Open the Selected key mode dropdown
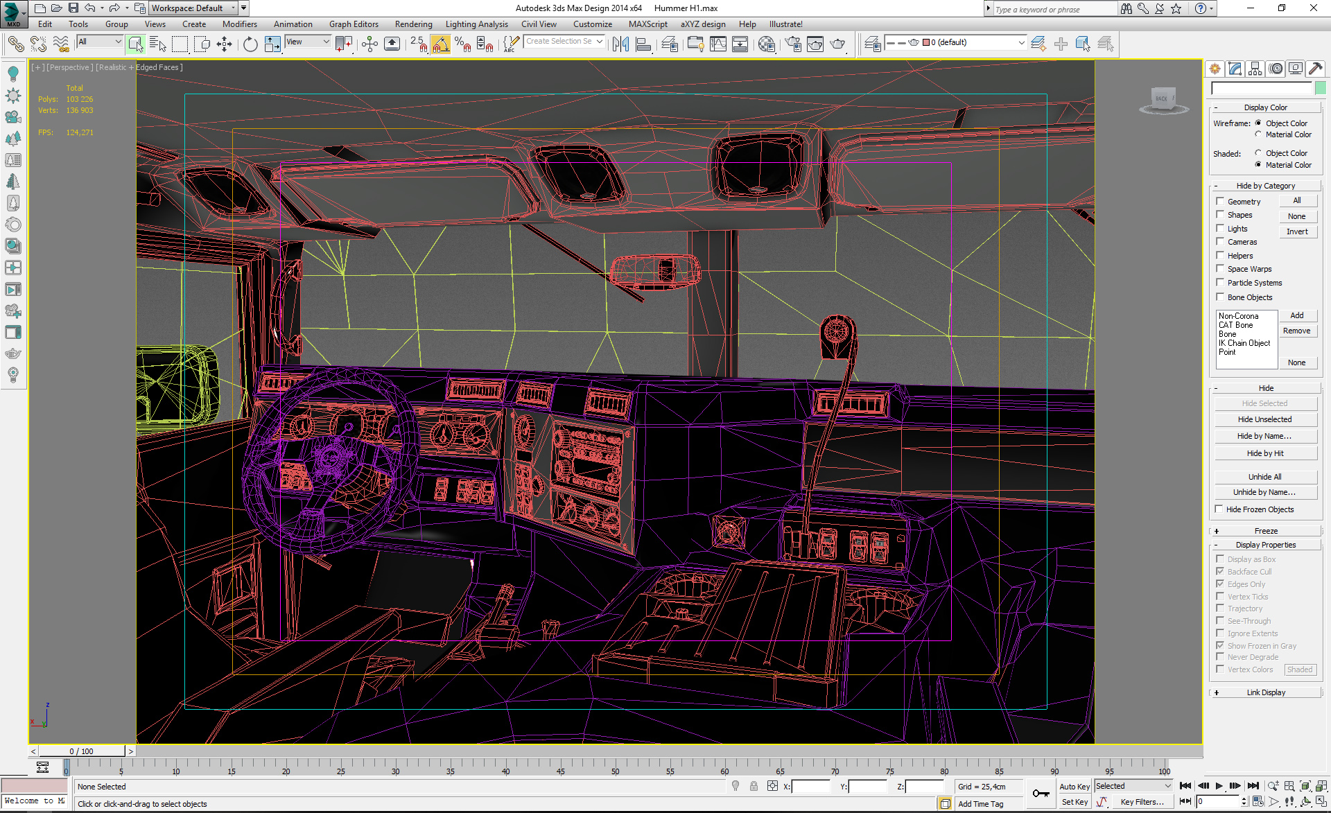This screenshot has height=813, width=1331. point(1133,786)
